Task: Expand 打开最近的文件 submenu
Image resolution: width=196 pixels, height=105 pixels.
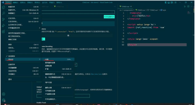Action: pos(23,28)
